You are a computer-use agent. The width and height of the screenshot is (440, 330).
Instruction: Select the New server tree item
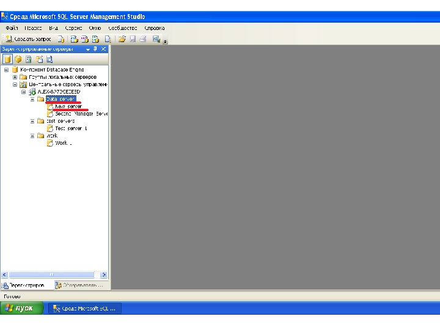[68, 106]
